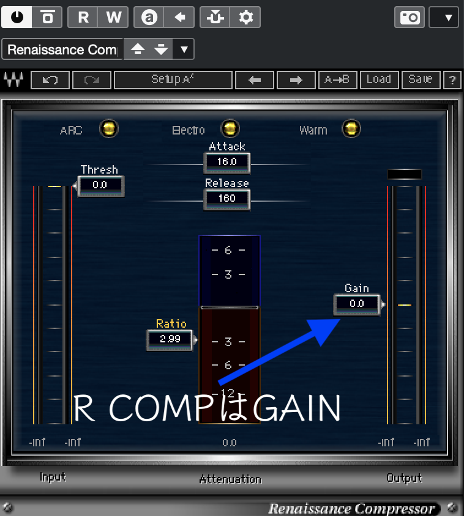The image size is (464, 516).
Task: Toggle the plugin power/activate button
Action: pos(17,17)
